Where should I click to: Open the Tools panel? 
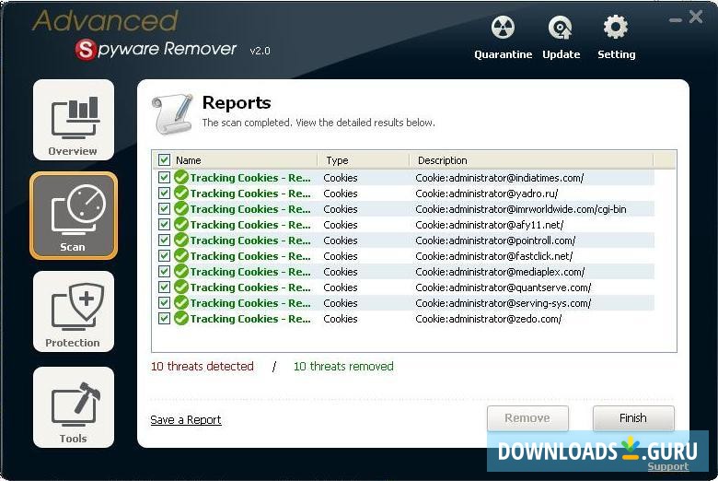click(x=74, y=407)
